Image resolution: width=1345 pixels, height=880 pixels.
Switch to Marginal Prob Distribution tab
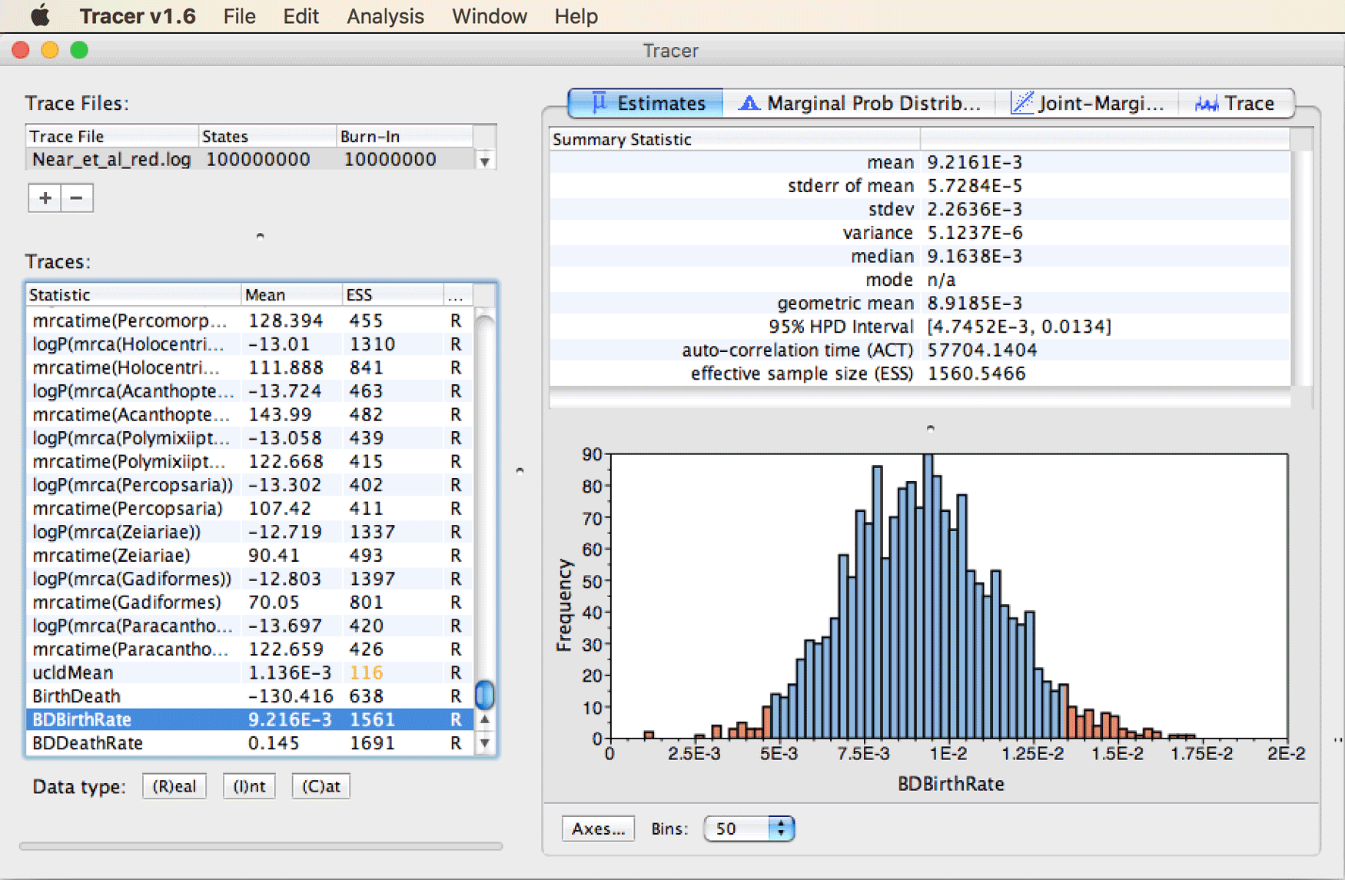point(859,103)
